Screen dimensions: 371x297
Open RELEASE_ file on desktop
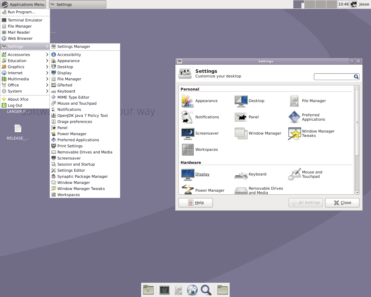[x=18, y=132]
